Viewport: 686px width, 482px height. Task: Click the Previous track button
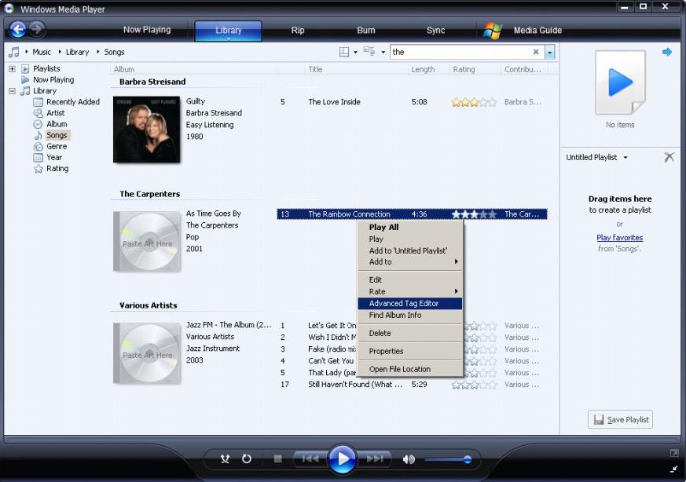tap(310, 458)
